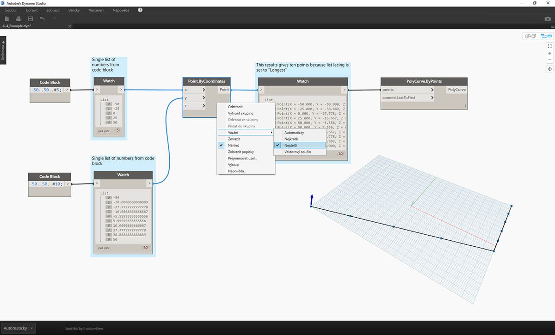
Task: Select Nejkratší lacing option
Action: [300, 139]
